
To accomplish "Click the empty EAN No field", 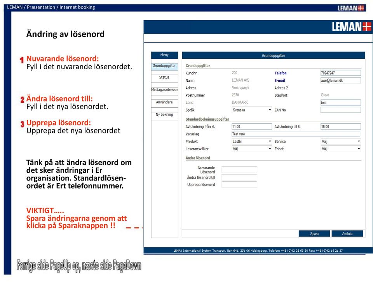I will pyautogui.click(x=341, y=110).
